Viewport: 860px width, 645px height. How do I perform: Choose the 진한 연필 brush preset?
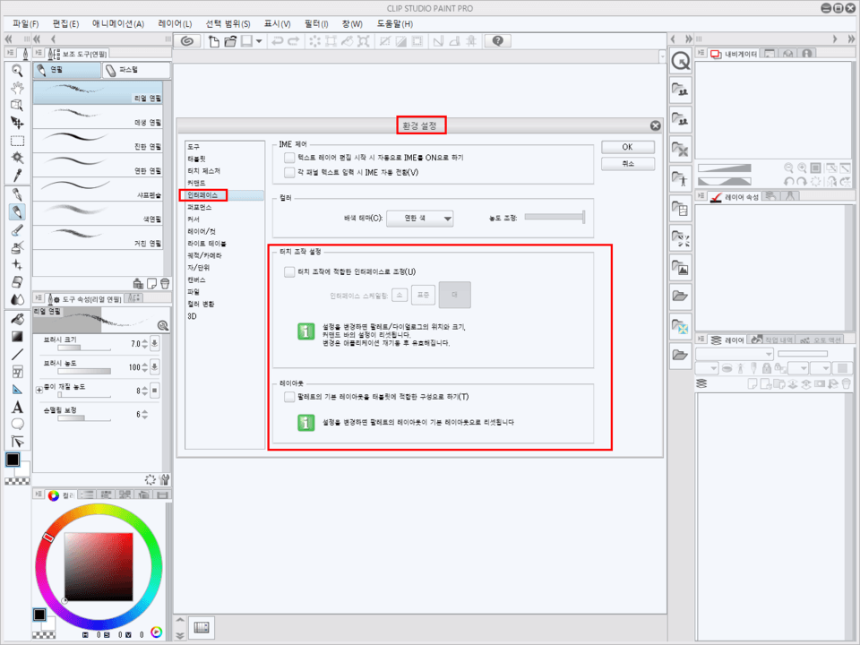[98, 141]
